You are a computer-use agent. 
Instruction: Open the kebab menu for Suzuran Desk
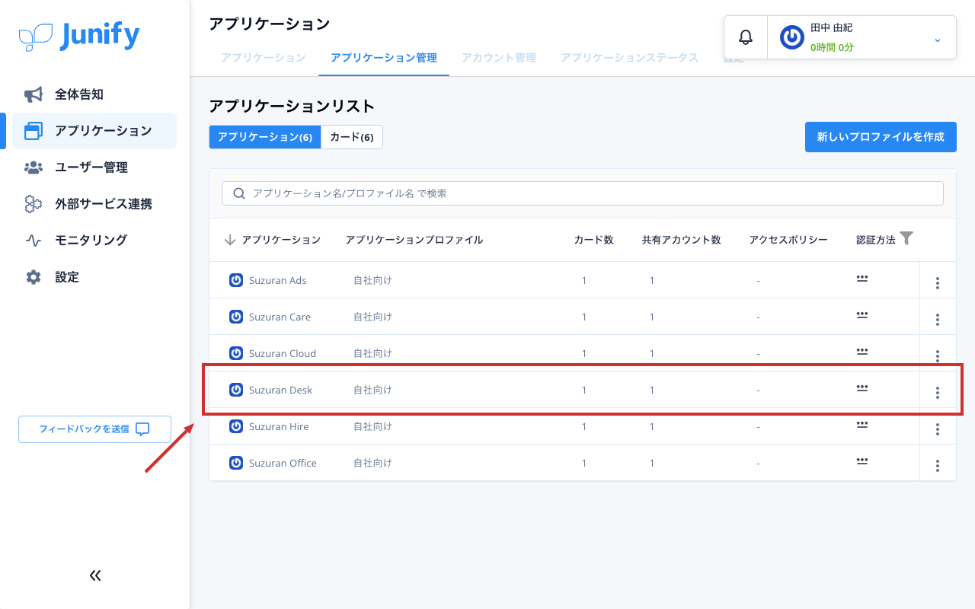click(x=938, y=393)
